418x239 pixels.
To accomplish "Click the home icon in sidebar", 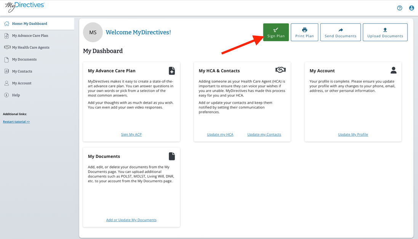I will coord(6,24).
